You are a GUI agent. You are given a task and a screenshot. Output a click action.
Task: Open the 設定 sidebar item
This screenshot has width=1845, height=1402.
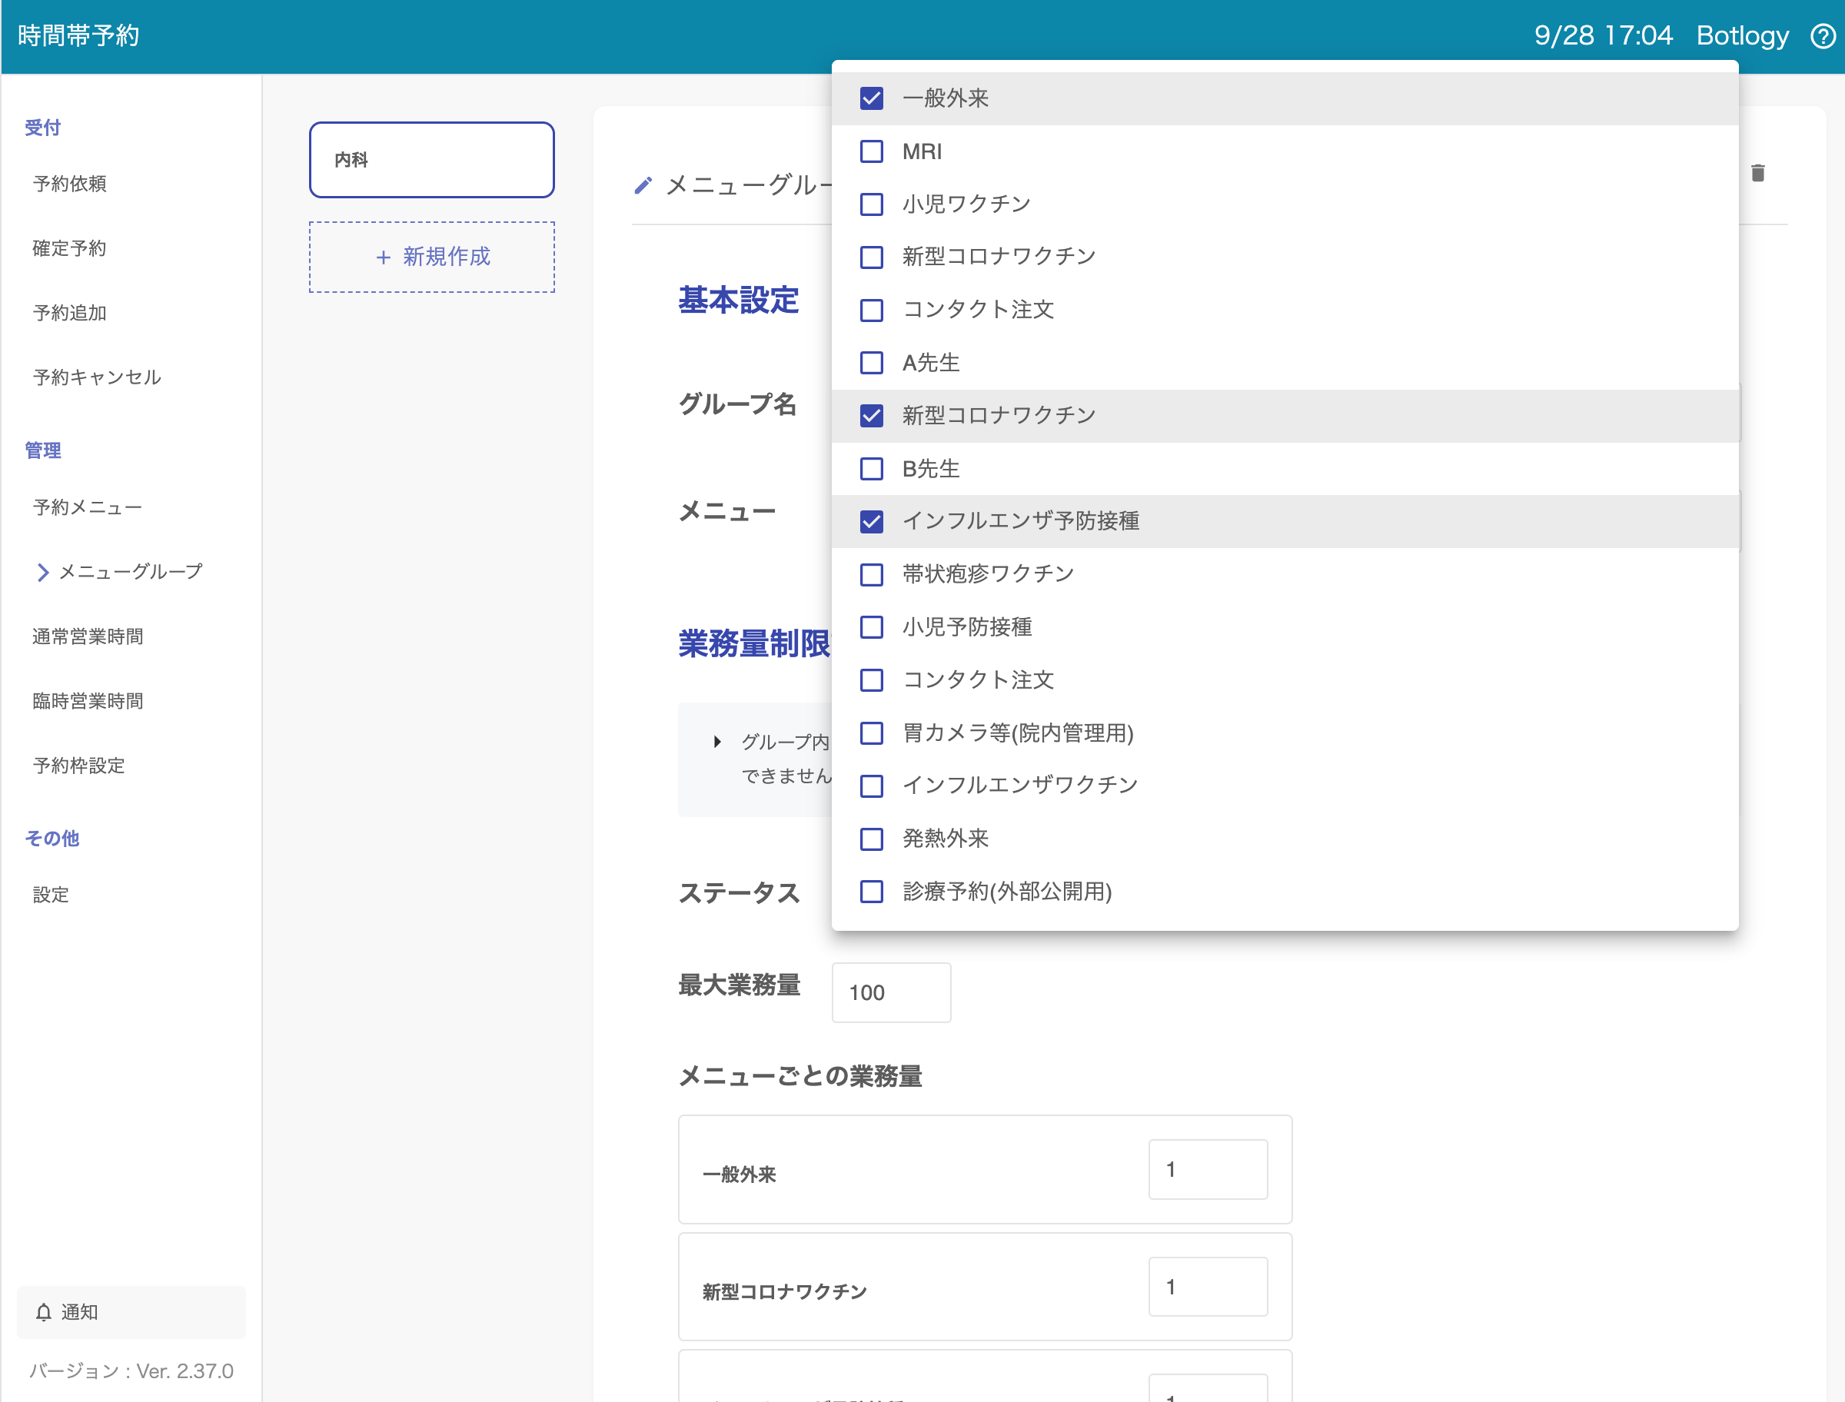point(51,895)
